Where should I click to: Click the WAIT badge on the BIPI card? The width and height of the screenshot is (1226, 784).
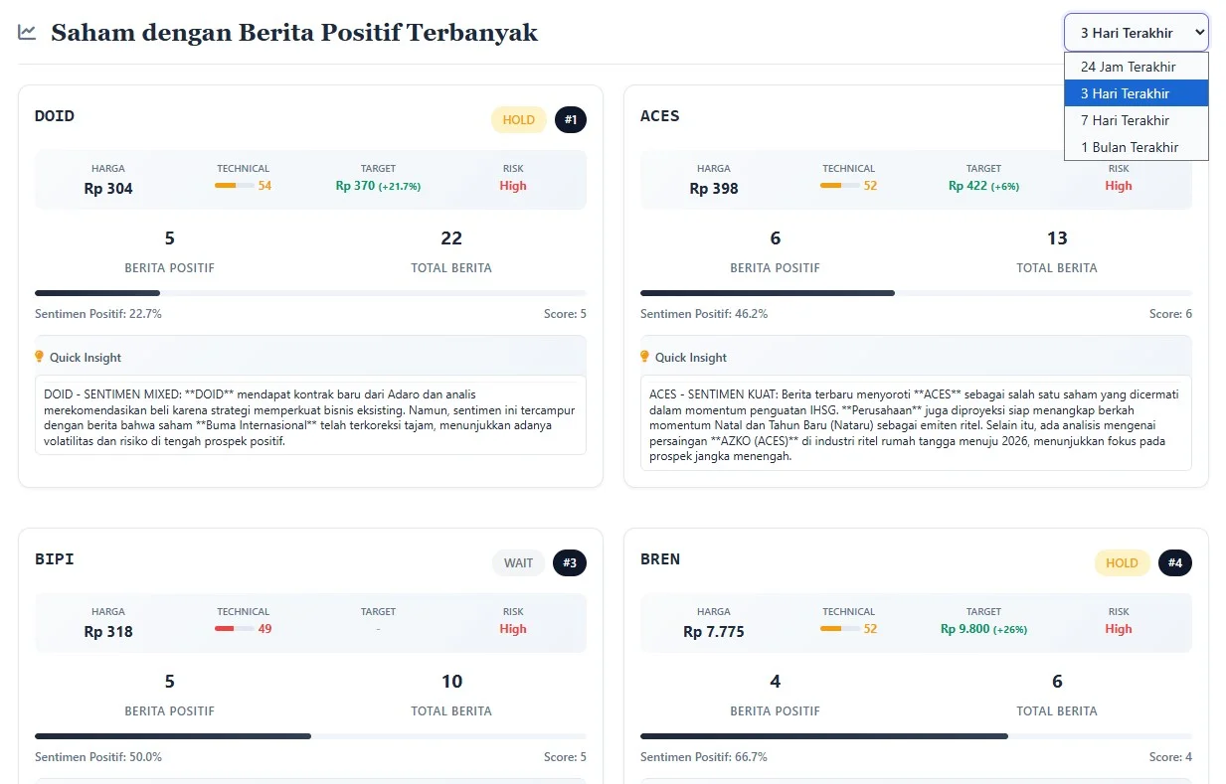(518, 563)
